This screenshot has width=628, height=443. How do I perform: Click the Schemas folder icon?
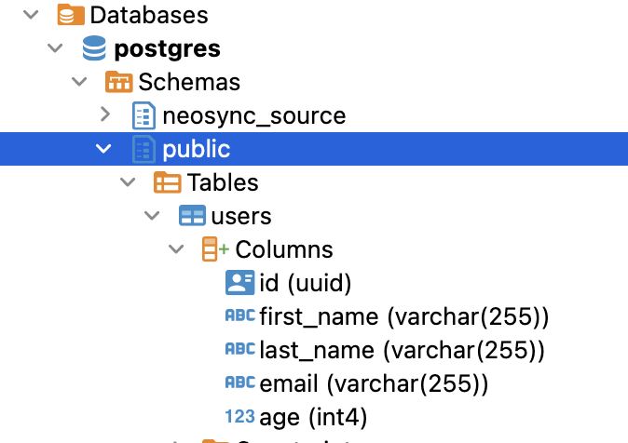click(119, 82)
